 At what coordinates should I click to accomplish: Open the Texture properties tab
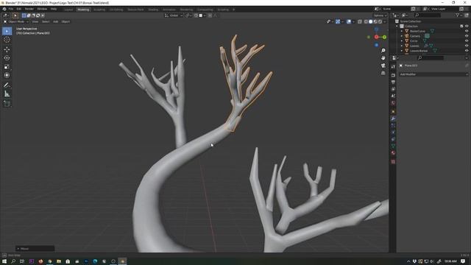(x=393, y=162)
